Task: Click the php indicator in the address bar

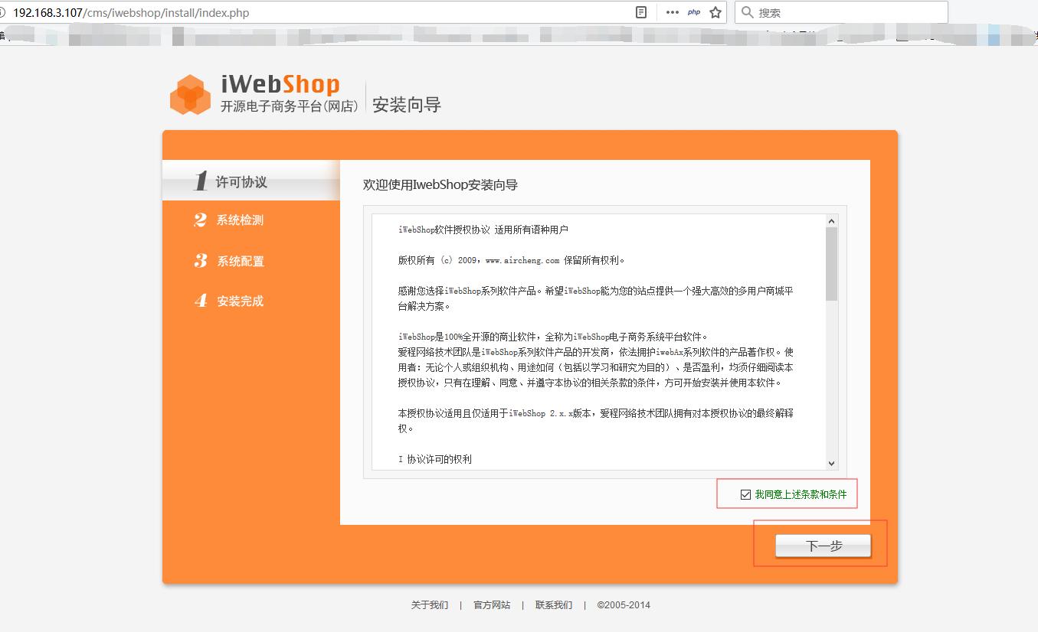Action: tap(693, 12)
